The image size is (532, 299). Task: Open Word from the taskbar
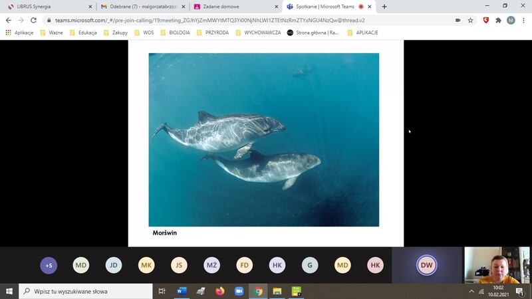coord(182,291)
